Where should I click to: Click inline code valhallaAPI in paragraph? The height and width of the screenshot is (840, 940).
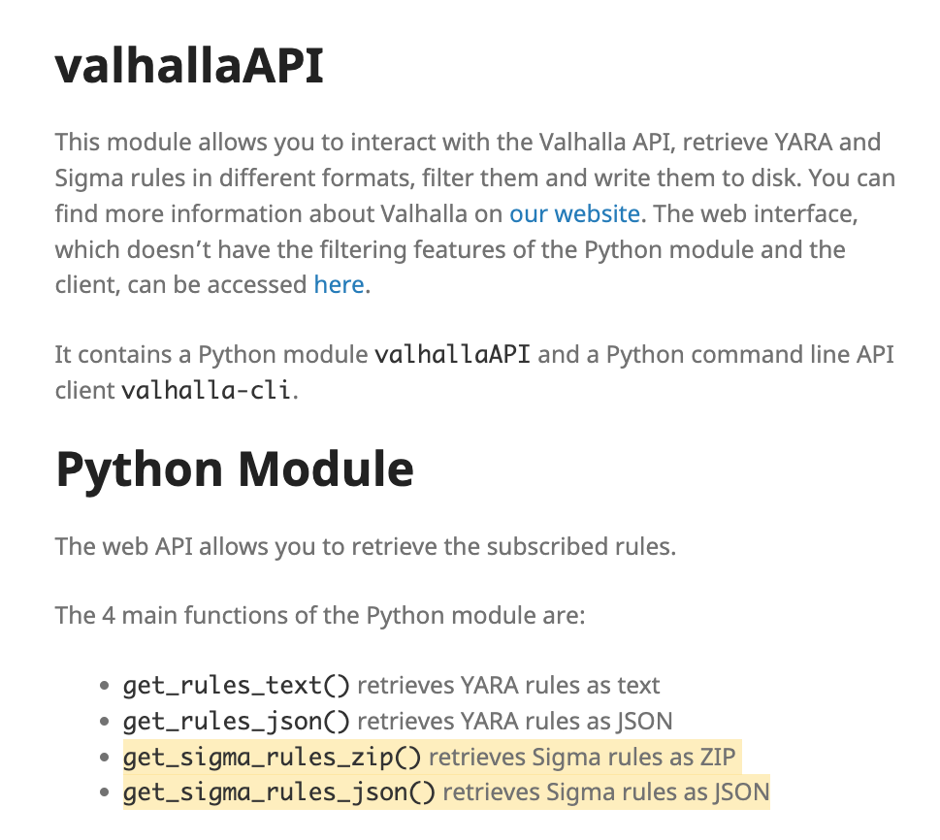[452, 354]
